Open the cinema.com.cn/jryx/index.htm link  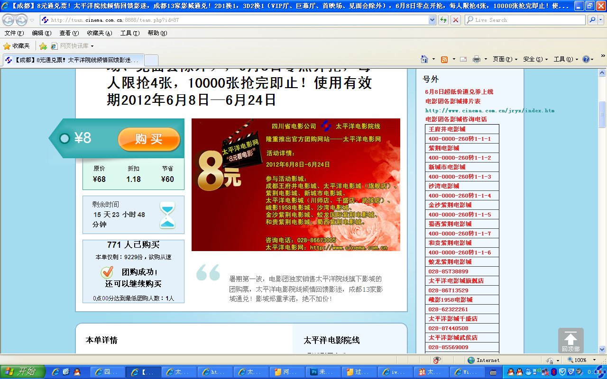[490, 110]
